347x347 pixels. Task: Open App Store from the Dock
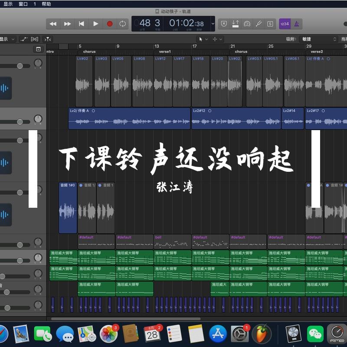[x=218, y=334]
